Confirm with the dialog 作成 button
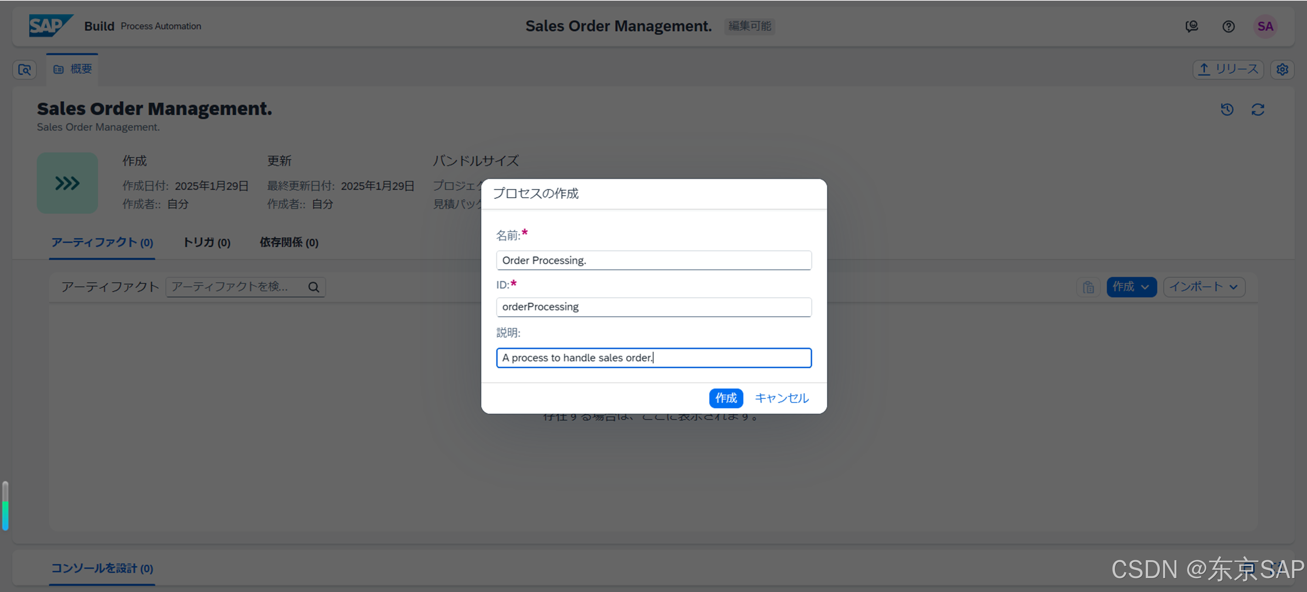The height and width of the screenshot is (592, 1307). point(725,398)
